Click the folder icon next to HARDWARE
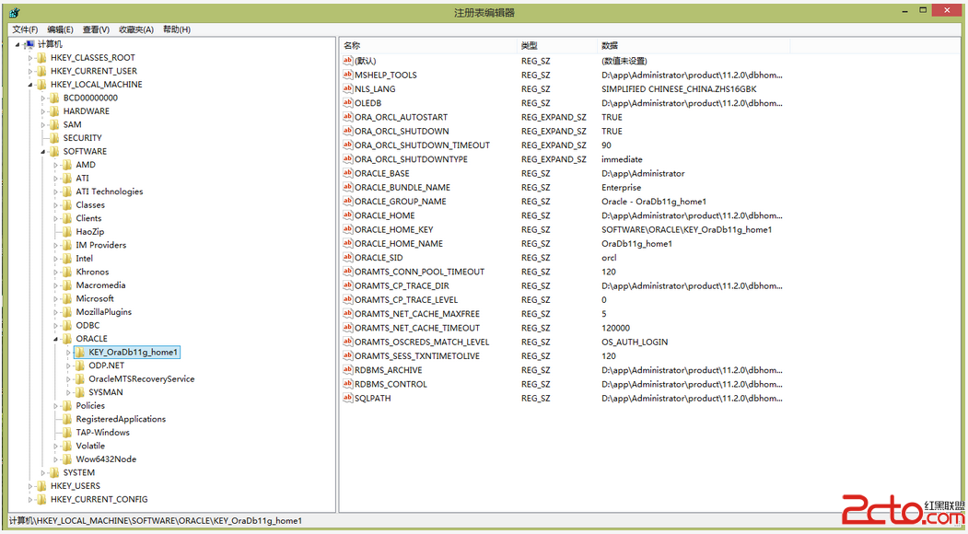This screenshot has width=968, height=534. (54, 111)
